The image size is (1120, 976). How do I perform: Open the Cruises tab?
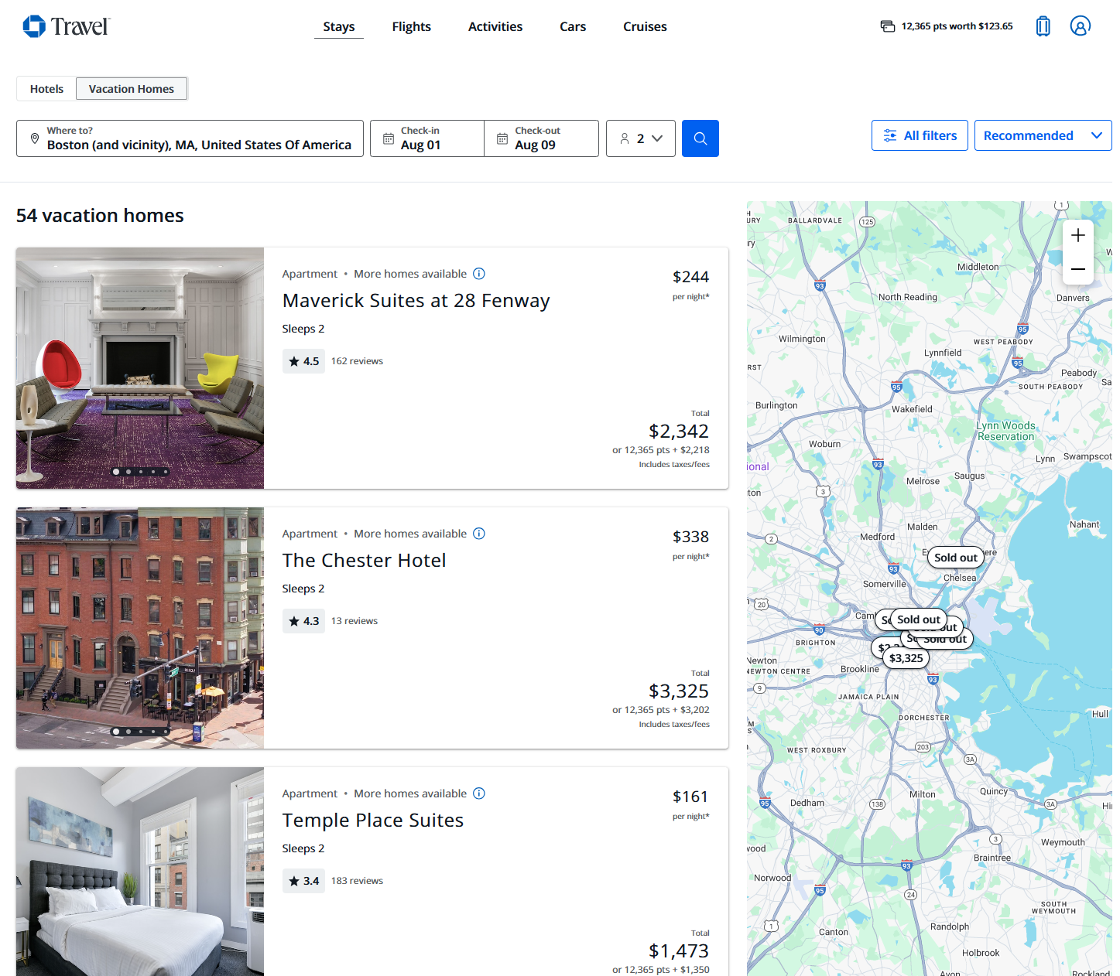644,26
